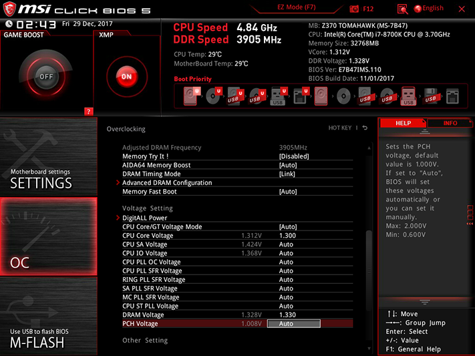Take a screenshot with the F12 camera icon
Screen dimensions: 475x356
tap(354, 9)
